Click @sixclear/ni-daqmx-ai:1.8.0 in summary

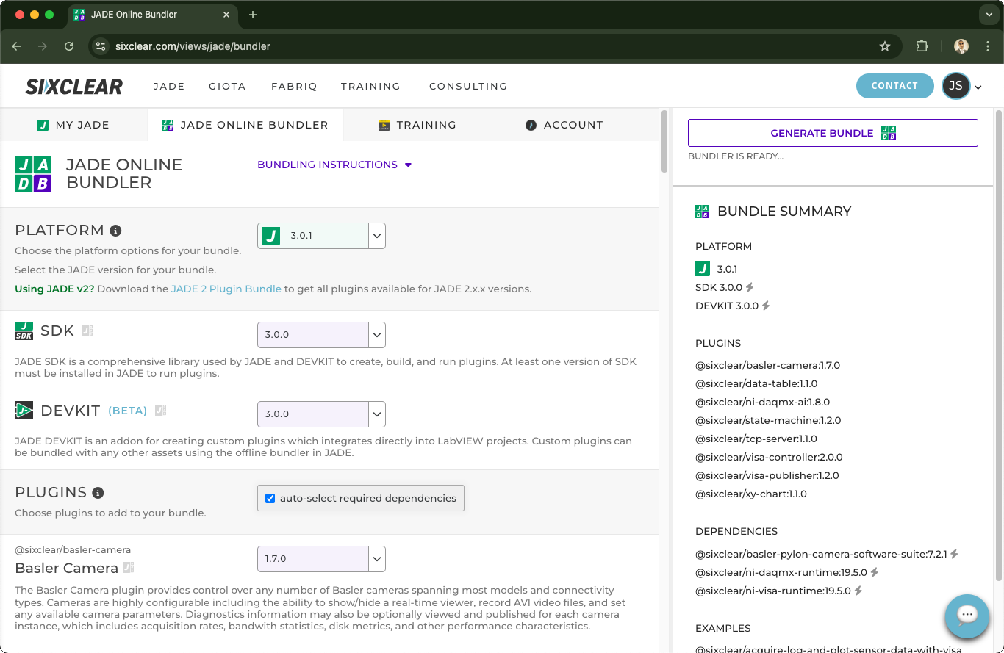coord(762,402)
